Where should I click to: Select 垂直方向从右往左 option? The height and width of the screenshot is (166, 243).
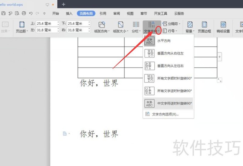[x=169, y=54]
